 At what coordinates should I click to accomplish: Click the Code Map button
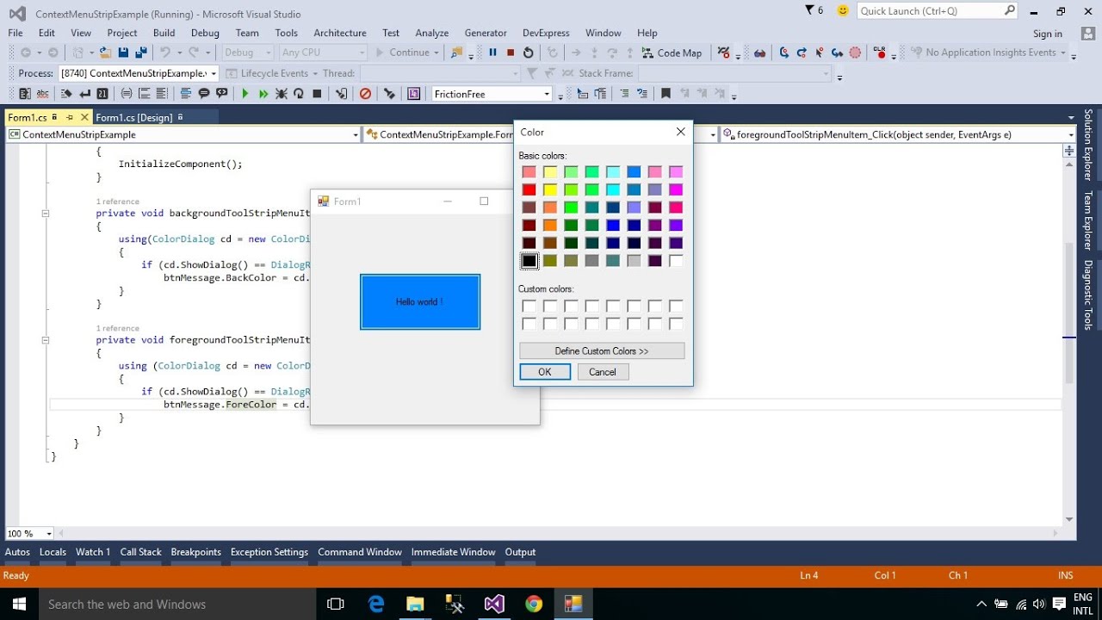[x=672, y=53]
